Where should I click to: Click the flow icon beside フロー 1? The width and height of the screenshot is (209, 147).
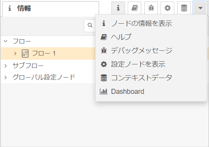point(25,54)
